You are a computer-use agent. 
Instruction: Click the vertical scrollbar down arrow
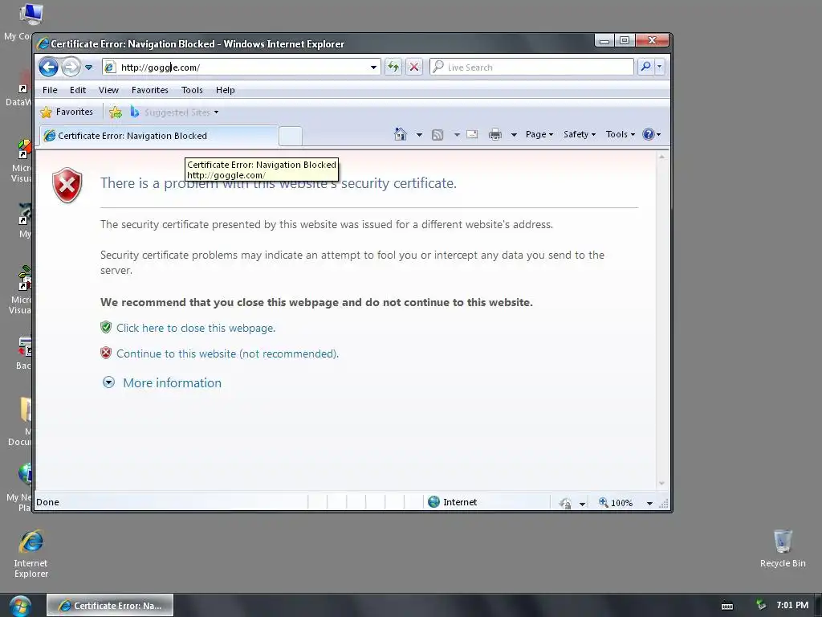(x=661, y=483)
